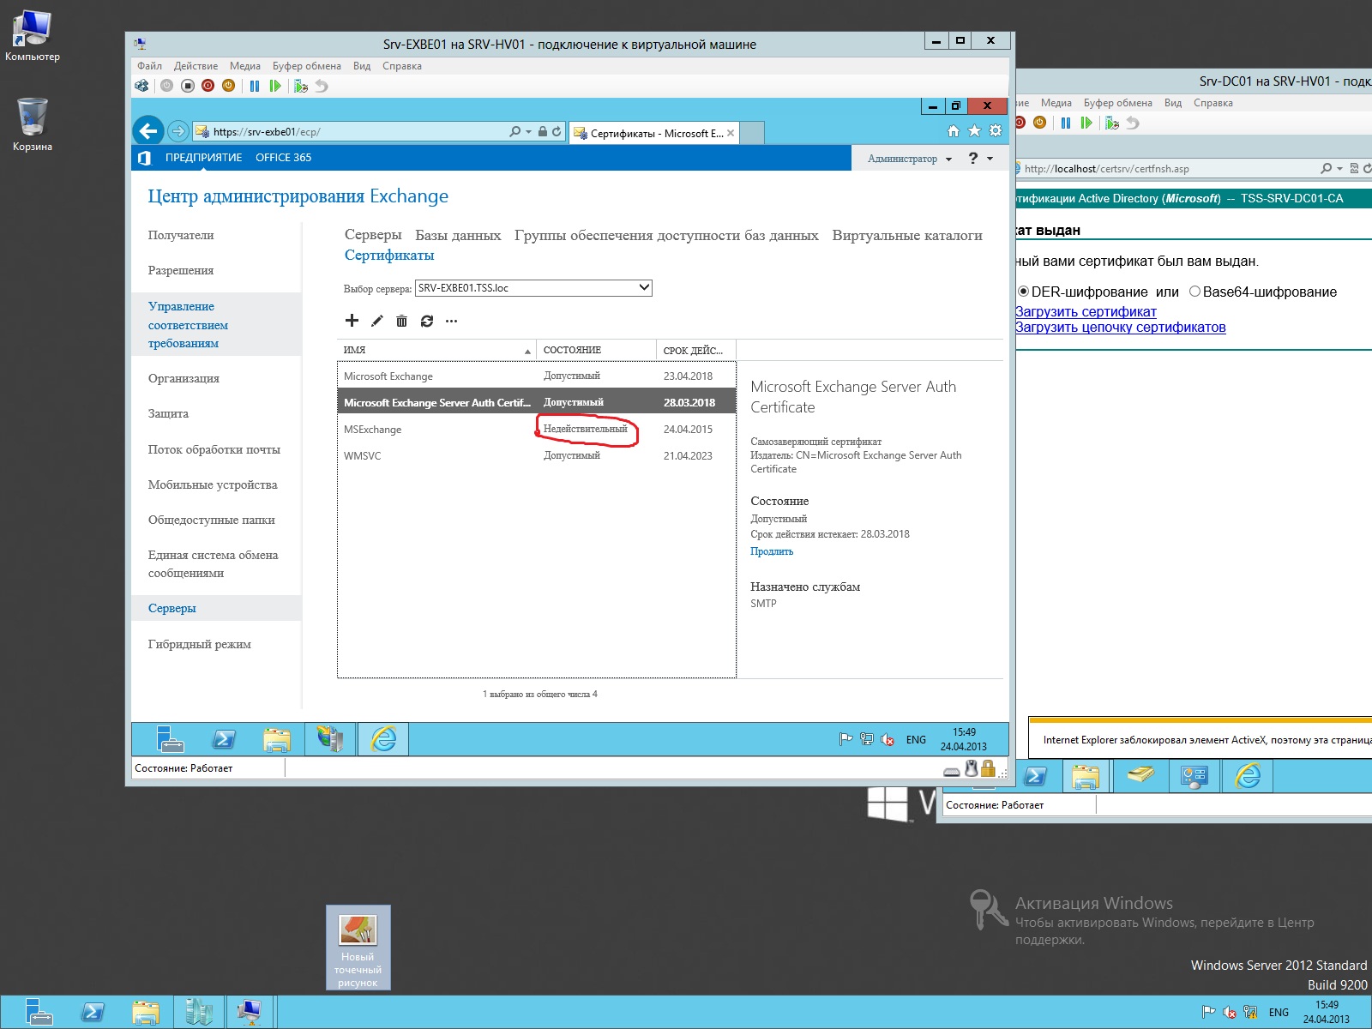Image resolution: width=1372 pixels, height=1029 pixels.
Task: Click the Revert arrow in Srv-EXBE01 toolbar
Action: 322,86
